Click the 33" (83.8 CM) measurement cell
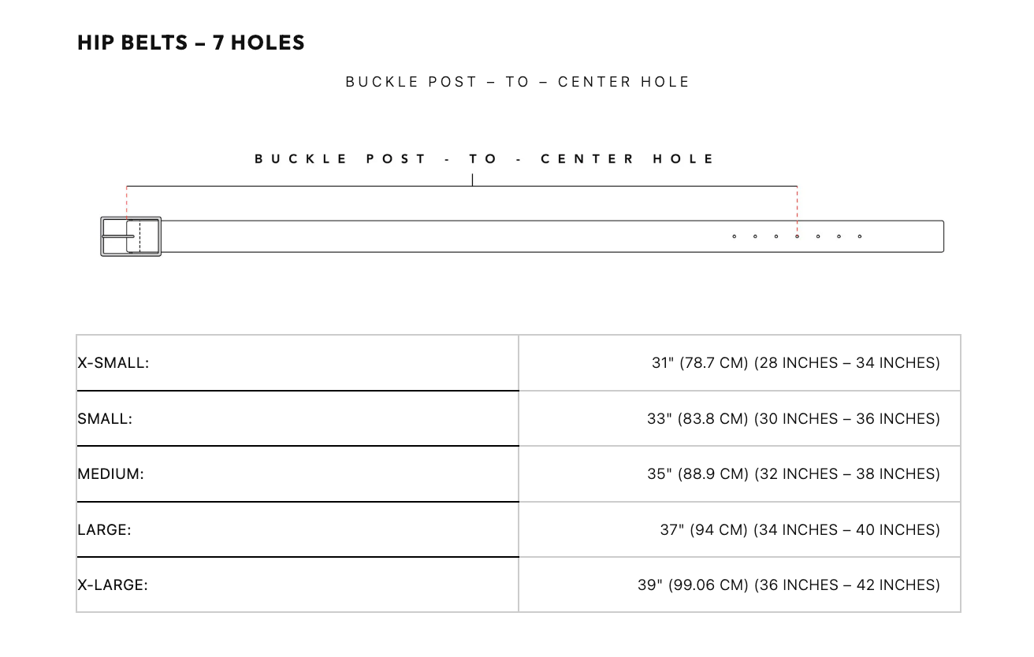The image size is (1034, 657). (x=793, y=419)
